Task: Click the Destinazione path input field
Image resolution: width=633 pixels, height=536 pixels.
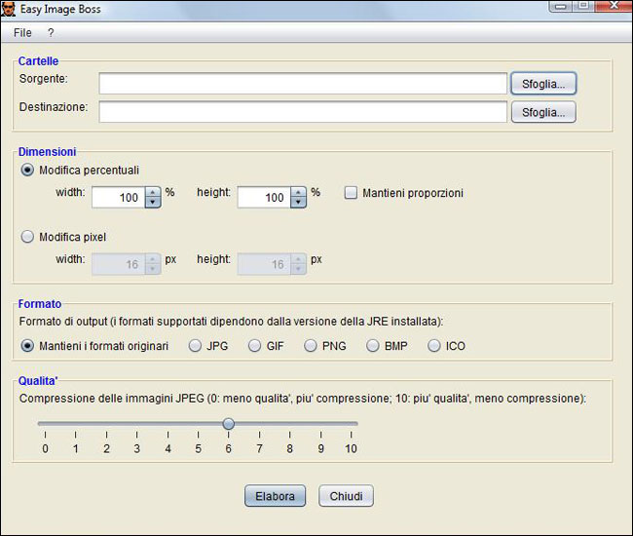Action: click(x=302, y=112)
